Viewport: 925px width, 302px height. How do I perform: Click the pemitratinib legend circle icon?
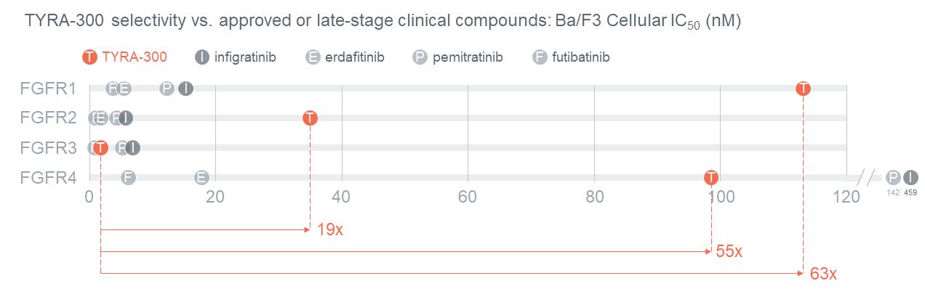click(x=420, y=57)
